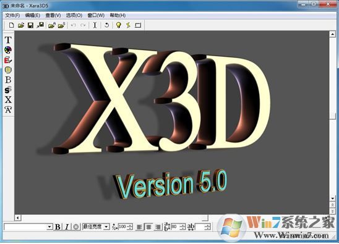339x244 pixels.
Task: Open Color options with the palette icon
Action: point(8,50)
